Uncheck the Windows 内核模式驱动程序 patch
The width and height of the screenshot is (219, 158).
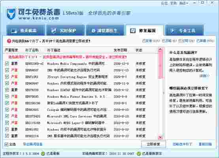click(x=7, y=83)
